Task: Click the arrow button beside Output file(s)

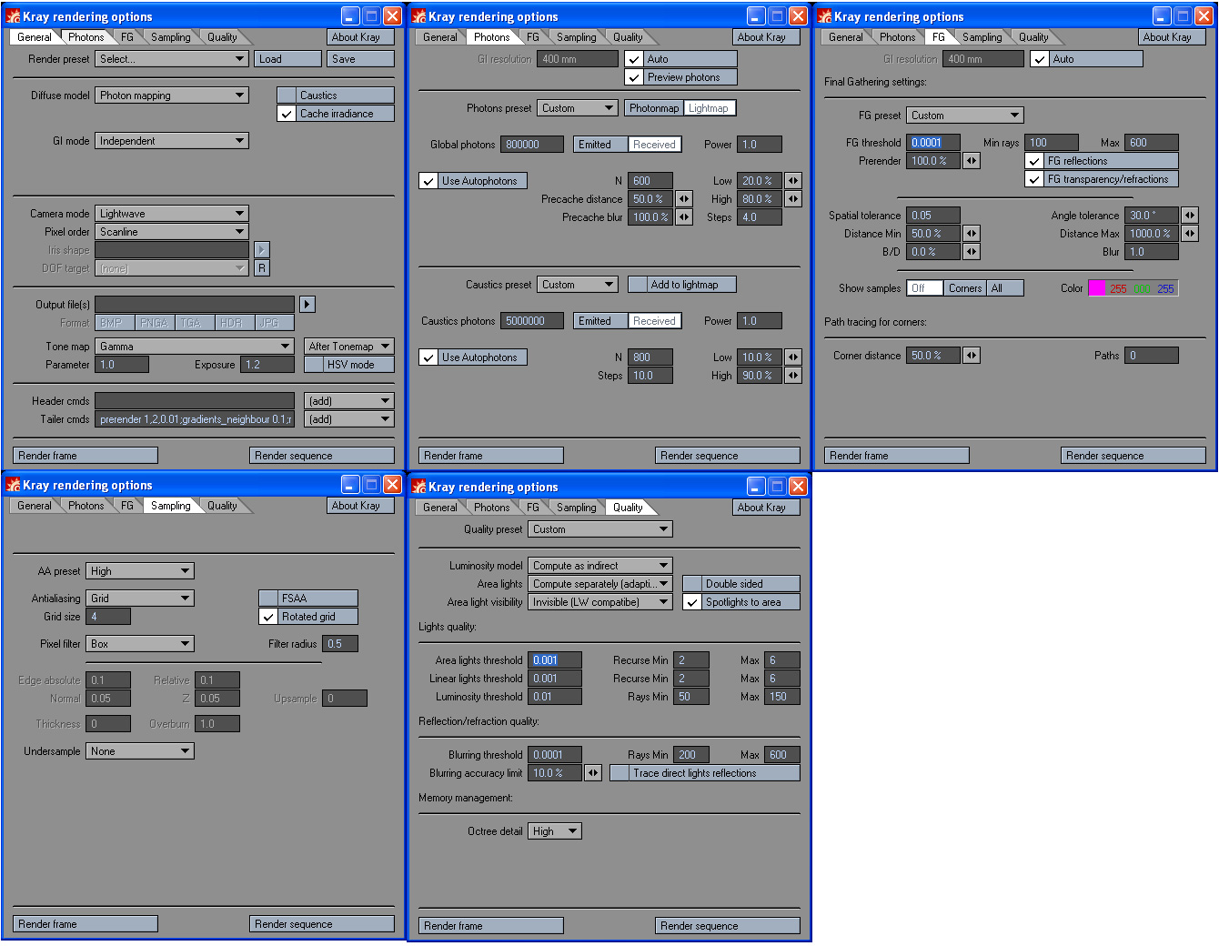Action: (x=307, y=305)
